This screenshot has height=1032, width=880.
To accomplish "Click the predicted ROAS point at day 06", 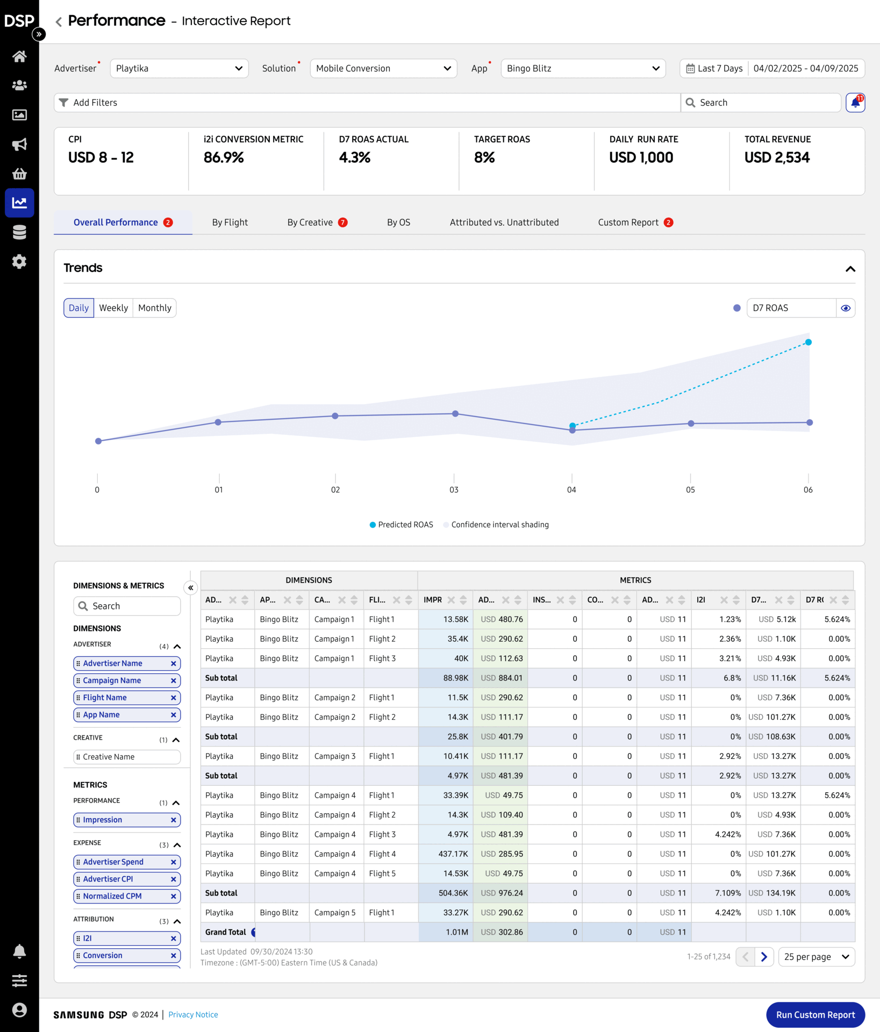I will point(808,342).
